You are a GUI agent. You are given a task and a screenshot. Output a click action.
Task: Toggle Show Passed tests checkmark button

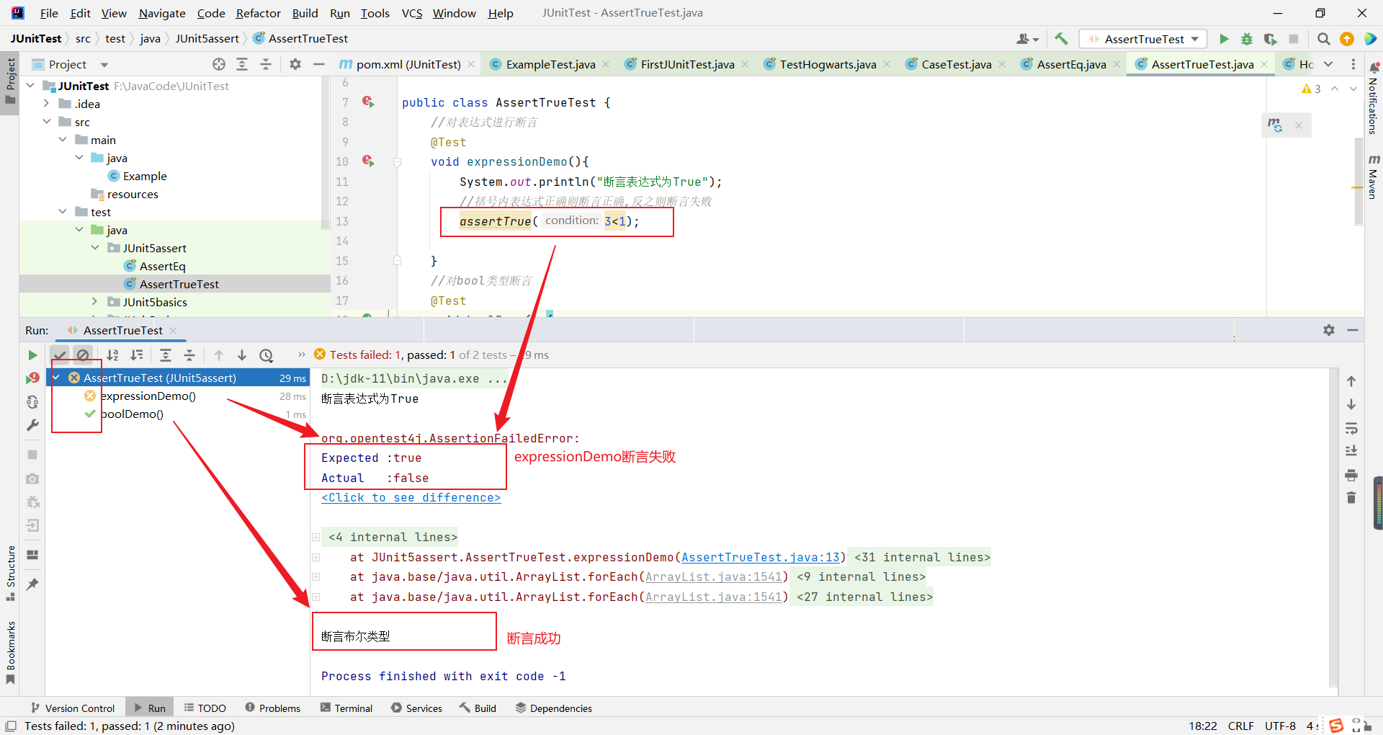[60, 355]
